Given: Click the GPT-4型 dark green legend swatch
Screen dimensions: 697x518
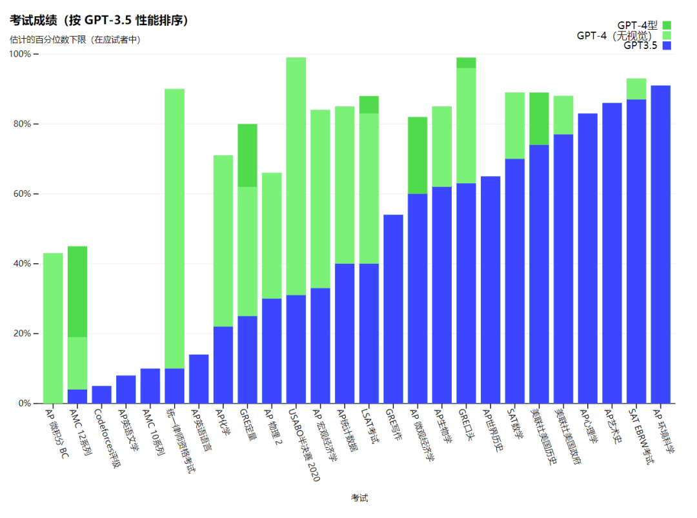Looking at the screenshot, I should pyautogui.click(x=666, y=25).
